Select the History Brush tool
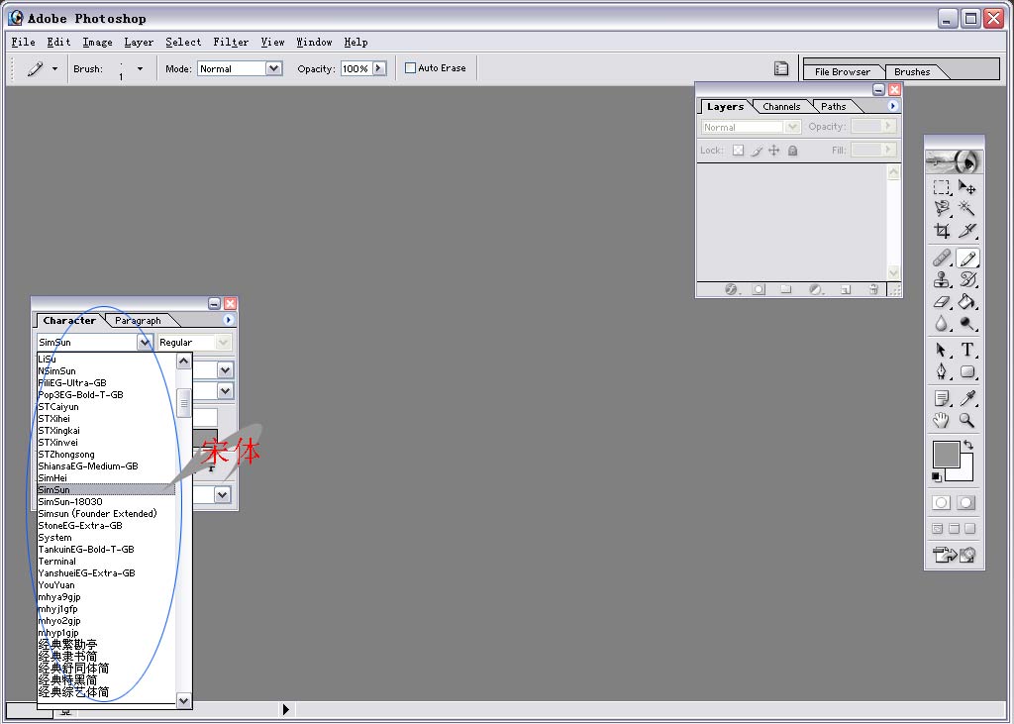1014x724 pixels. coord(966,279)
